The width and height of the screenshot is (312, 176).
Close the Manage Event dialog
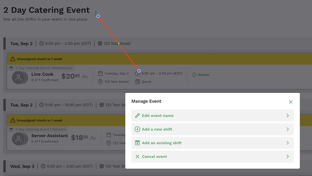pyautogui.click(x=290, y=102)
